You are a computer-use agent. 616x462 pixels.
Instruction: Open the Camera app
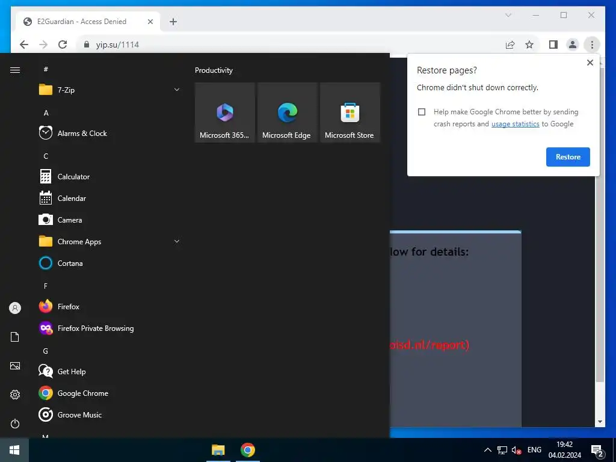(110, 220)
